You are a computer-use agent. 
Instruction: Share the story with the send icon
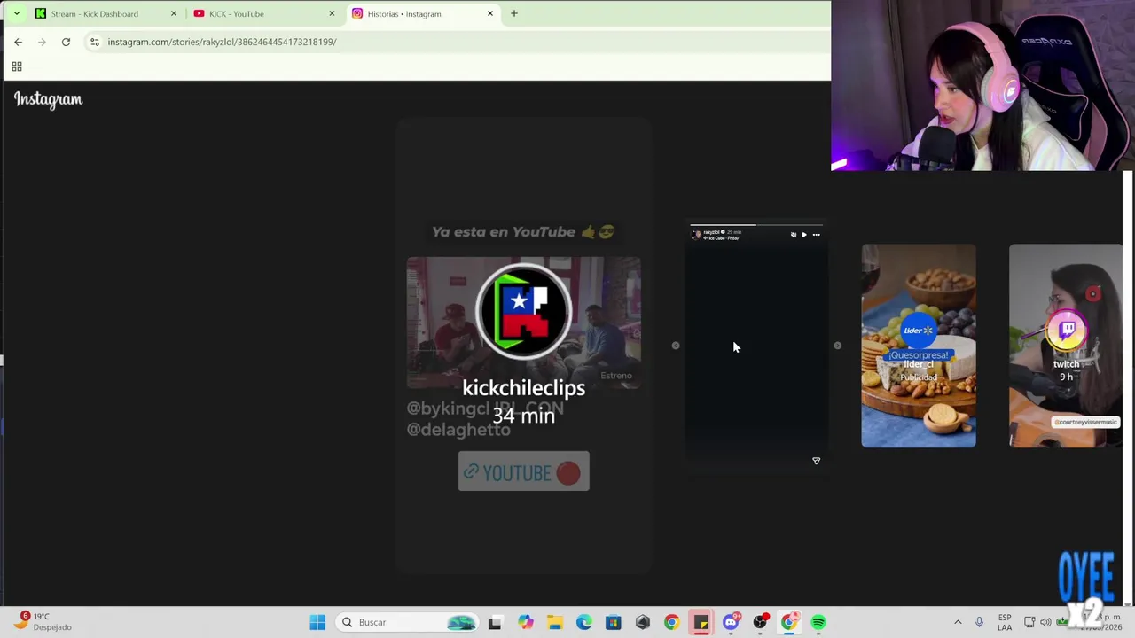(816, 461)
